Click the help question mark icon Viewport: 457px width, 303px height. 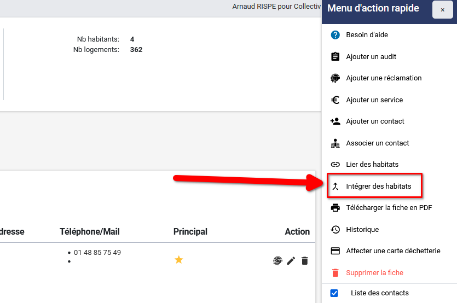point(335,35)
